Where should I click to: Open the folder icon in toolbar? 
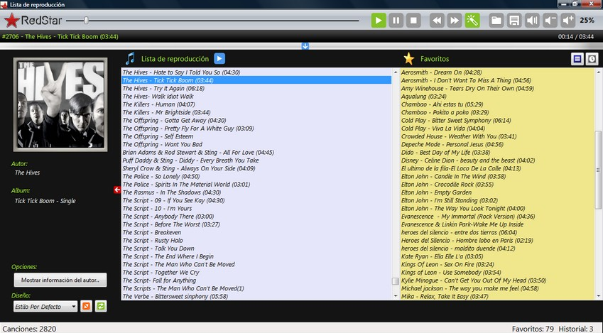point(496,21)
